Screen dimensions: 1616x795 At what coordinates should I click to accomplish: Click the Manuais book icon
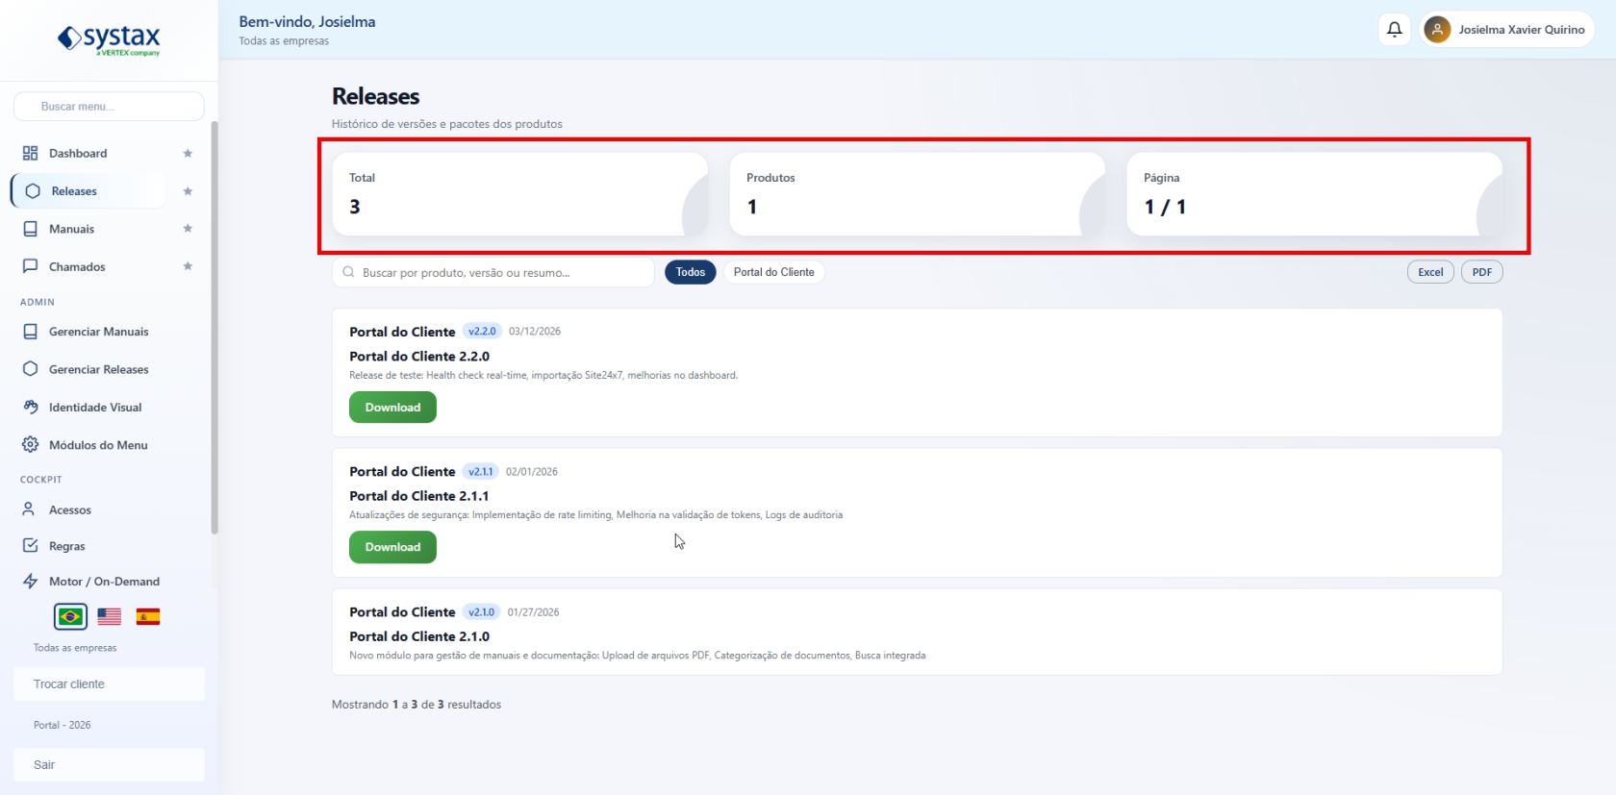point(31,229)
